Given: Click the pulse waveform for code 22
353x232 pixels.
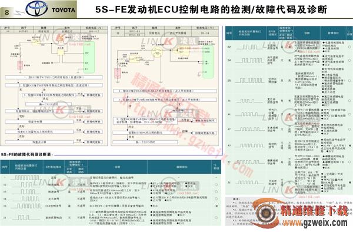Looking at the screenshot, I should [250, 47].
